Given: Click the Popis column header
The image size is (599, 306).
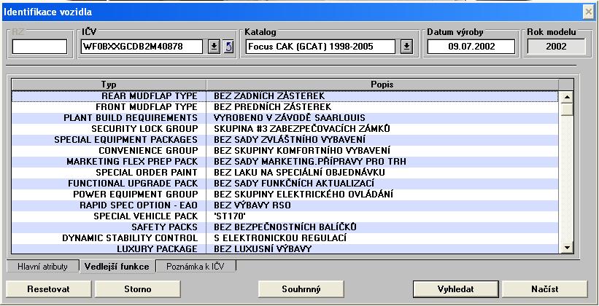Looking at the screenshot, I should pos(382,85).
